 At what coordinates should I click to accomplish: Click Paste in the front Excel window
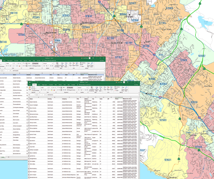tap(30, 89)
